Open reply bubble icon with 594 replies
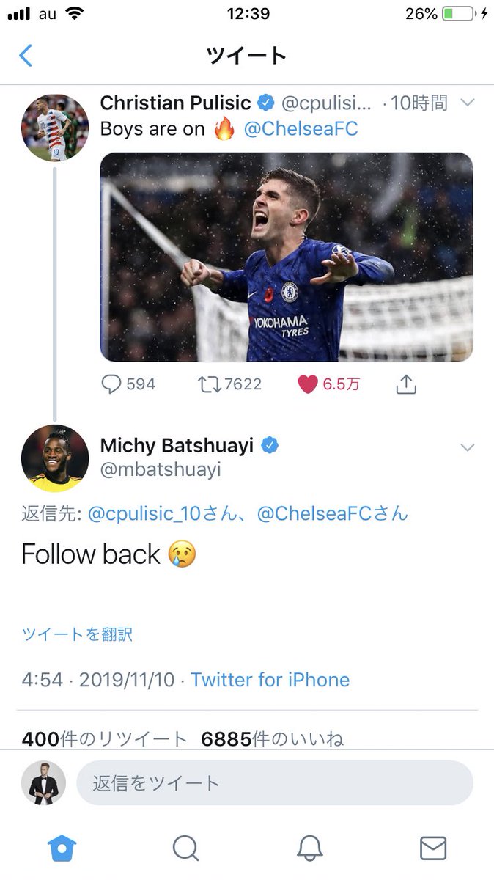The image size is (494, 880). click(111, 384)
